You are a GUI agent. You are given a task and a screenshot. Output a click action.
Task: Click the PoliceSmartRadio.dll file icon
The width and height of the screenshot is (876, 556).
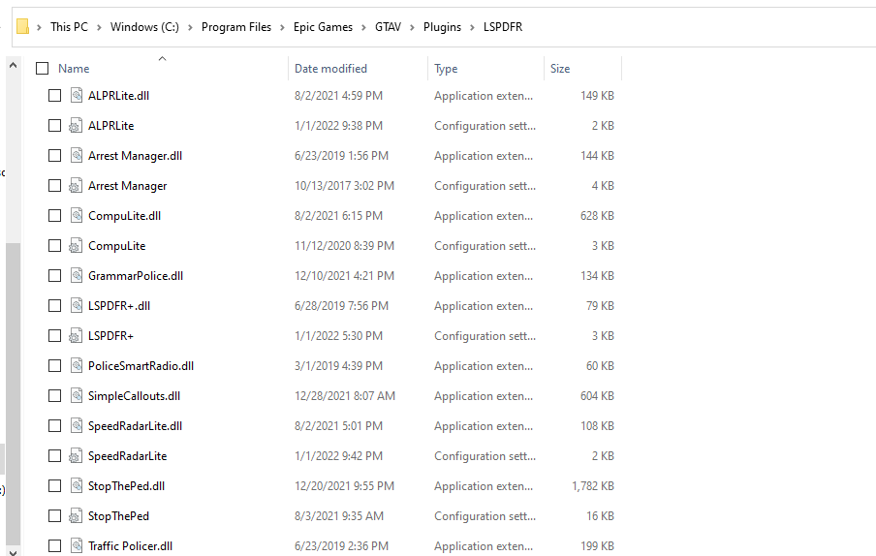pos(77,365)
